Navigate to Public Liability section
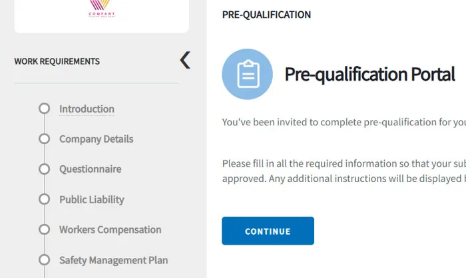This screenshot has height=278, width=466. coord(91,199)
